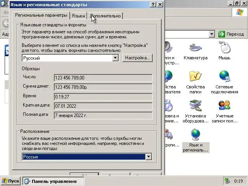Switch to the Языки tab
Screen dimensions: 248x186
[78, 16]
